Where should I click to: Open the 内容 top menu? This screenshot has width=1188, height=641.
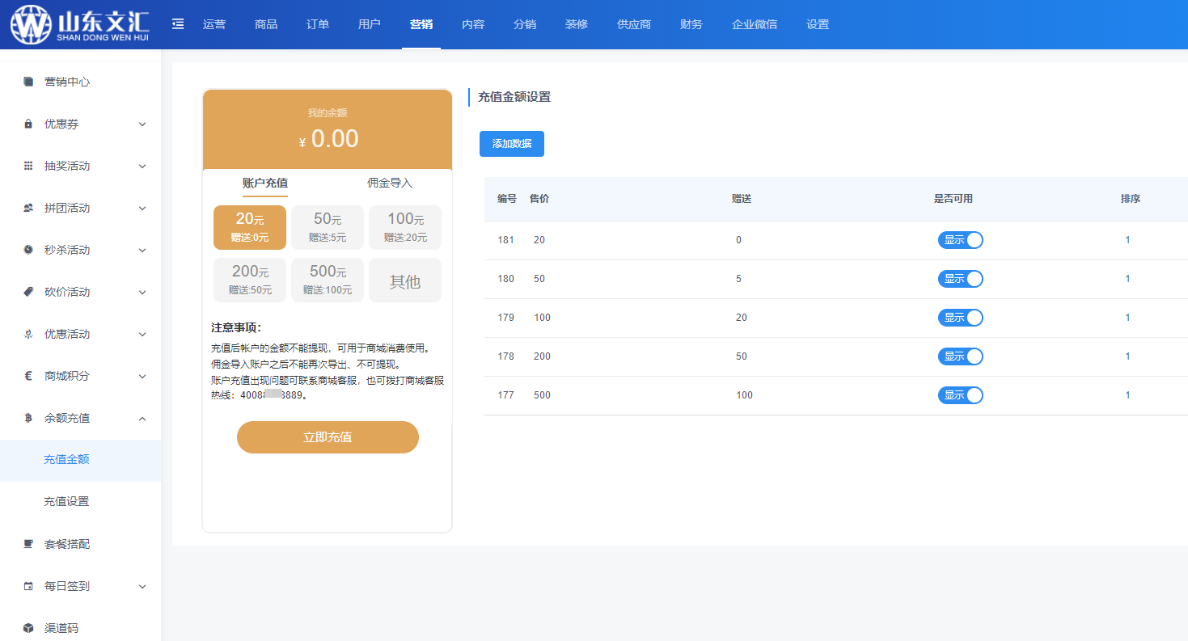[x=473, y=24]
